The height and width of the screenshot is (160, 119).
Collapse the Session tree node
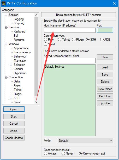(x=6, y=15)
